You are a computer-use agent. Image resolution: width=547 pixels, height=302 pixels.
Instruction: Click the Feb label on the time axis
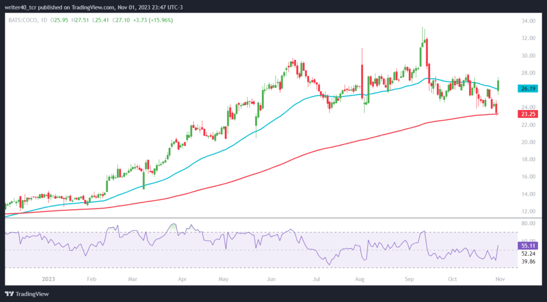(x=91, y=279)
